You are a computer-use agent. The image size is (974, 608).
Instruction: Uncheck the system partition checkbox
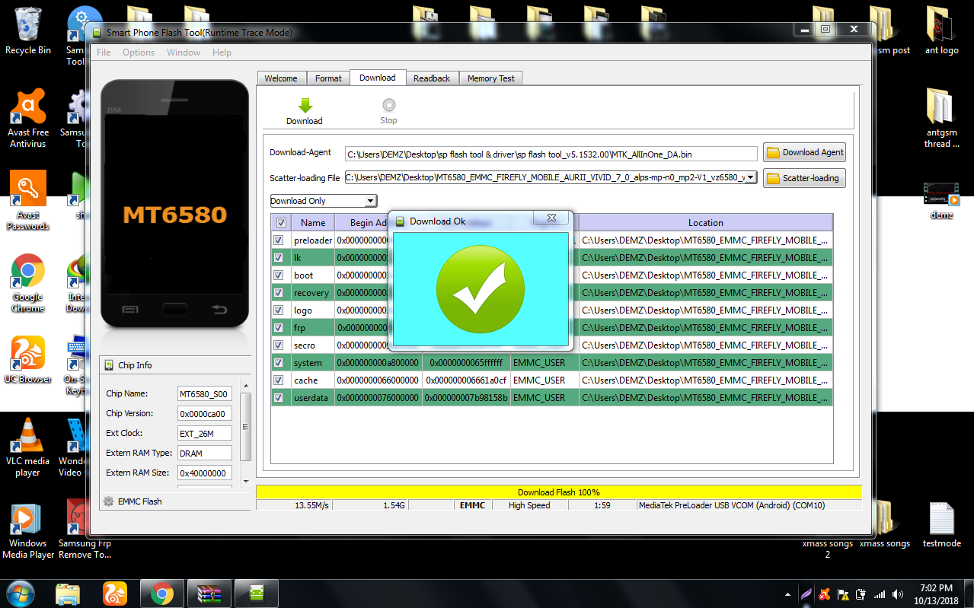point(279,363)
